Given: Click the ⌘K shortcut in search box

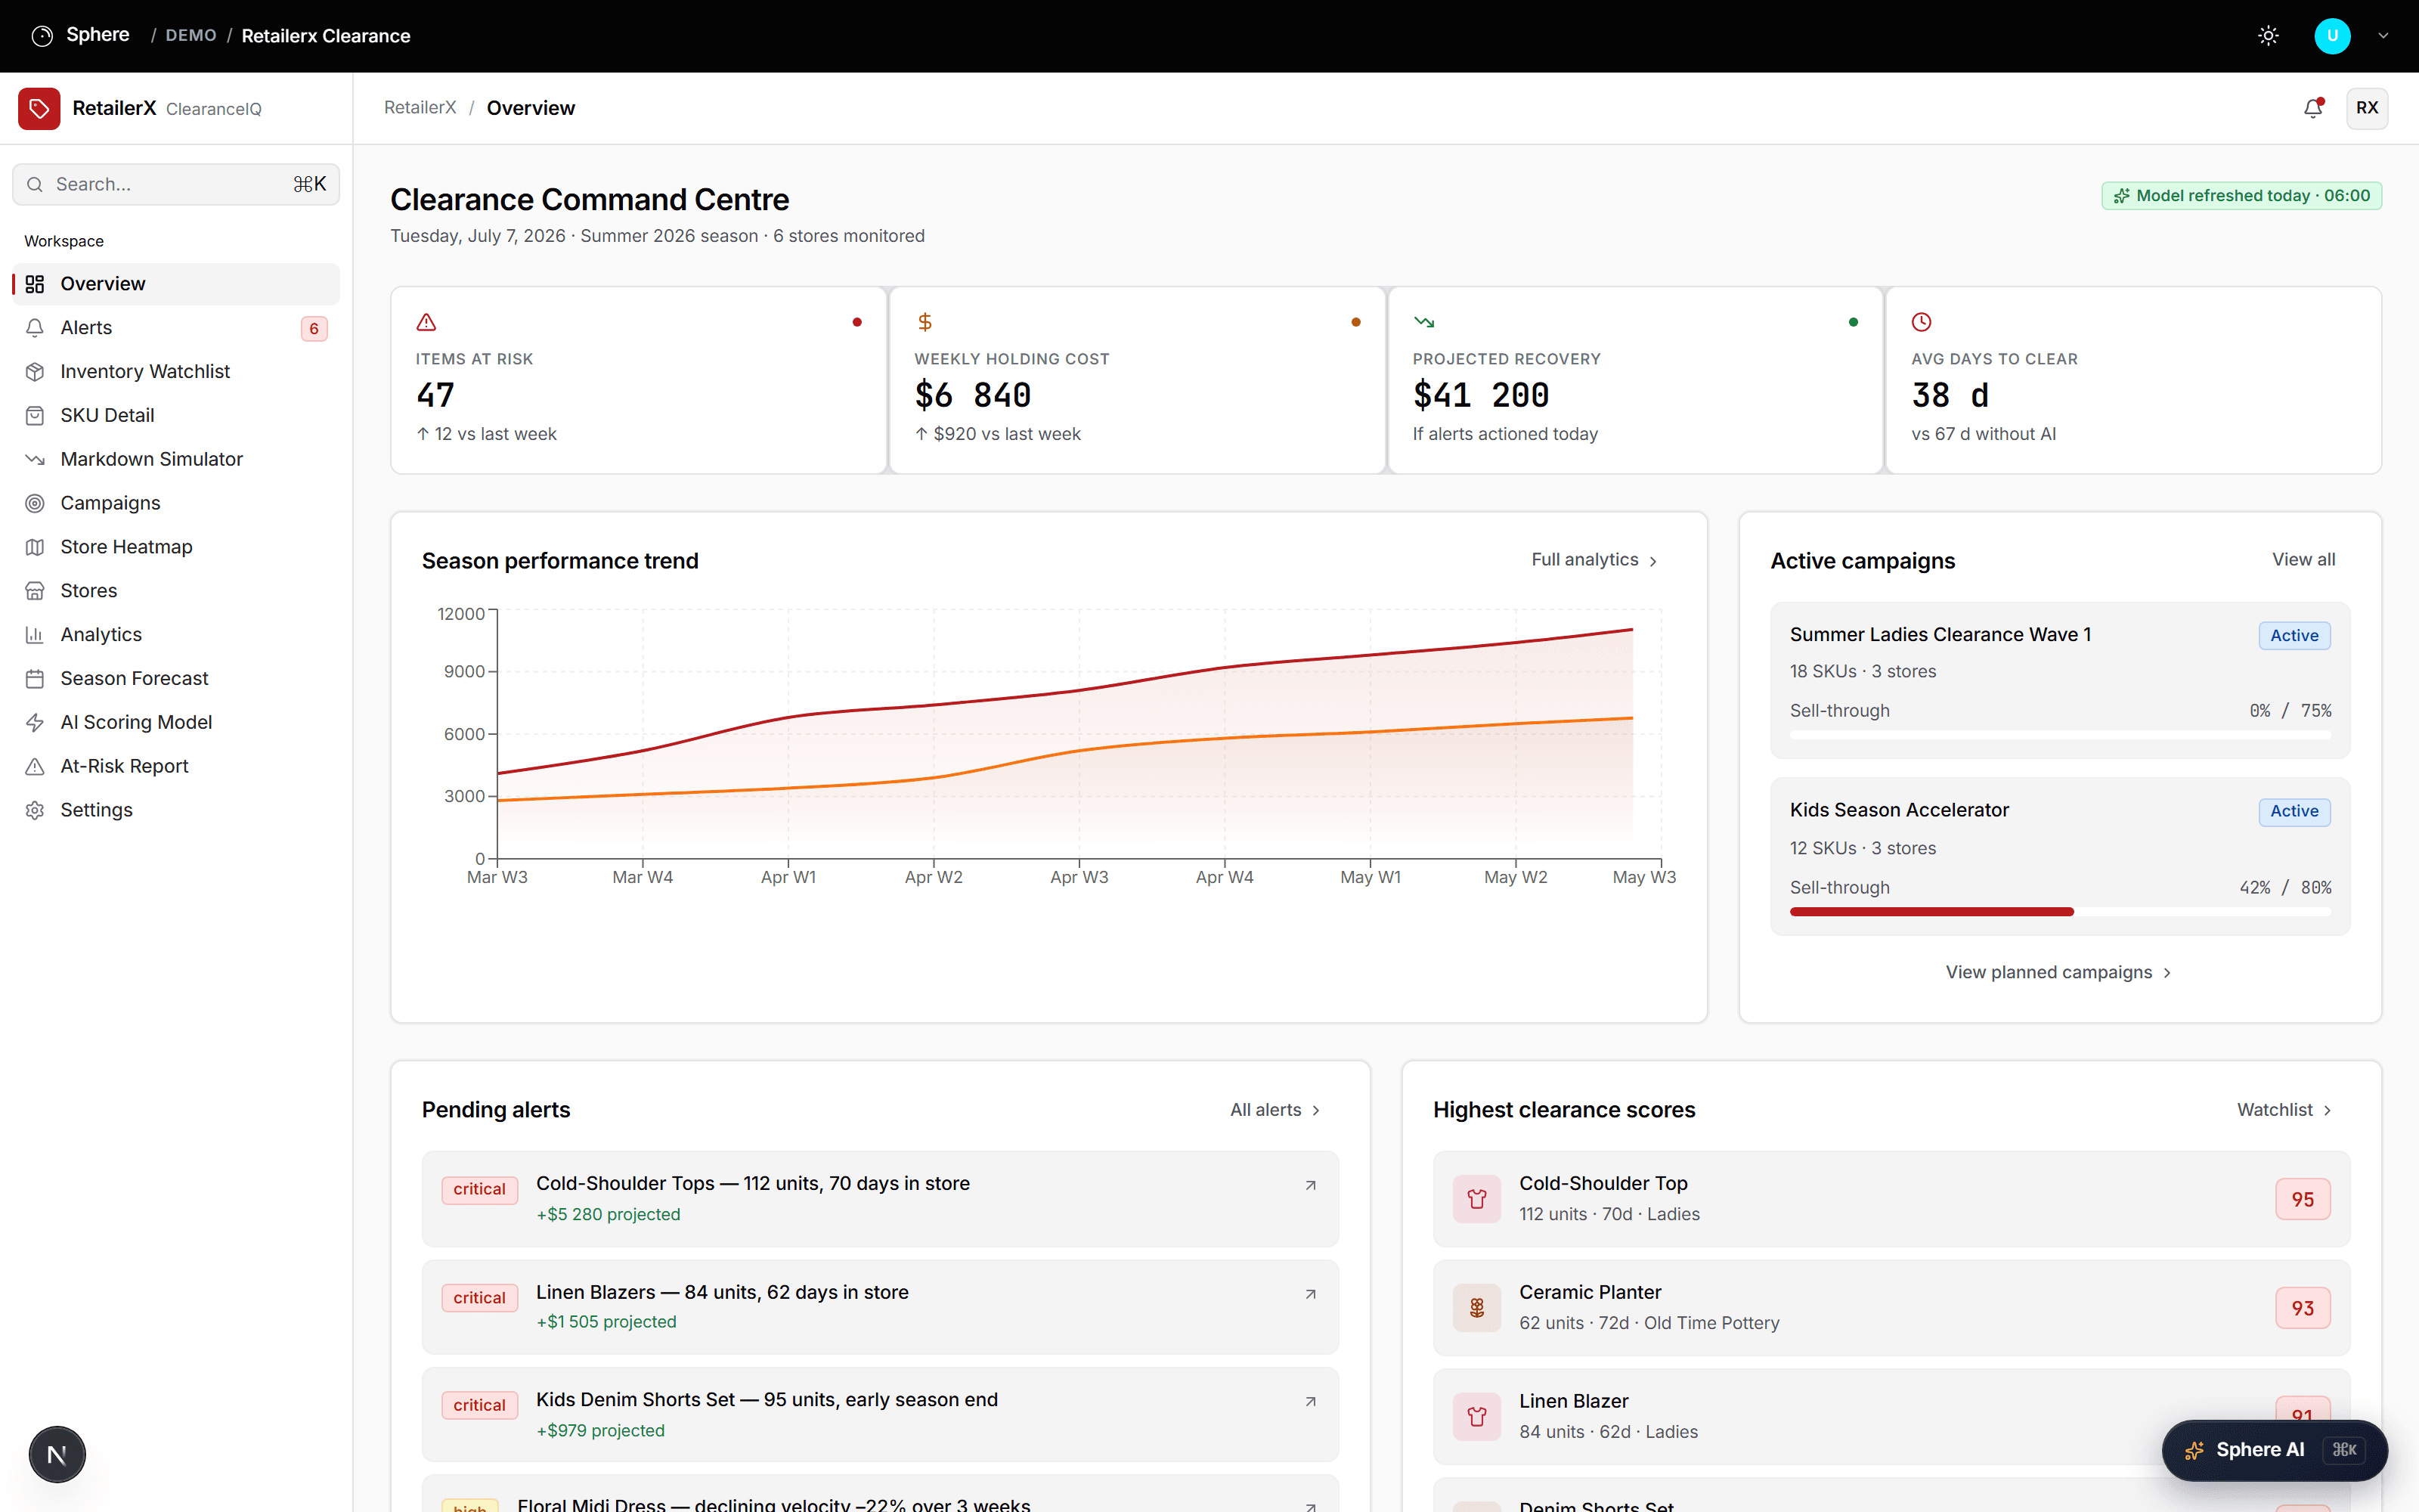Looking at the screenshot, I should tap(309, 184).
